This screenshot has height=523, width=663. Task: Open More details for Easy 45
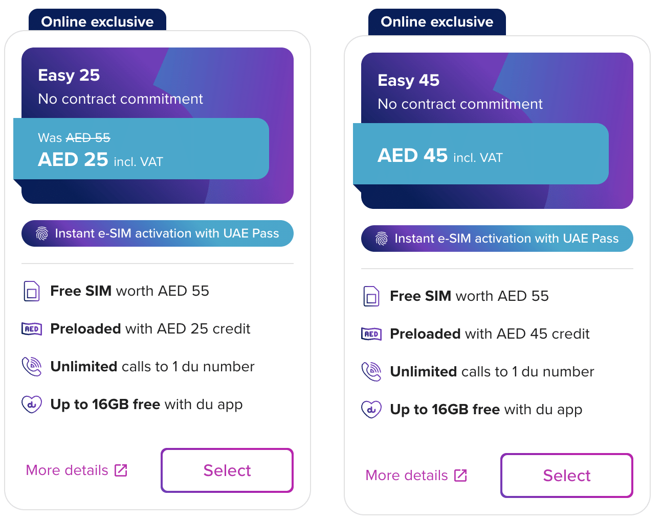pyautogui.click(x=407, y=476)
